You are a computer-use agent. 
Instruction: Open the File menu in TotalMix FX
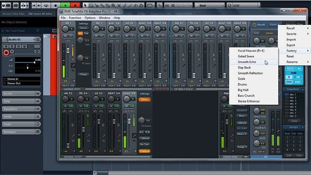click(x=63, y=17)
